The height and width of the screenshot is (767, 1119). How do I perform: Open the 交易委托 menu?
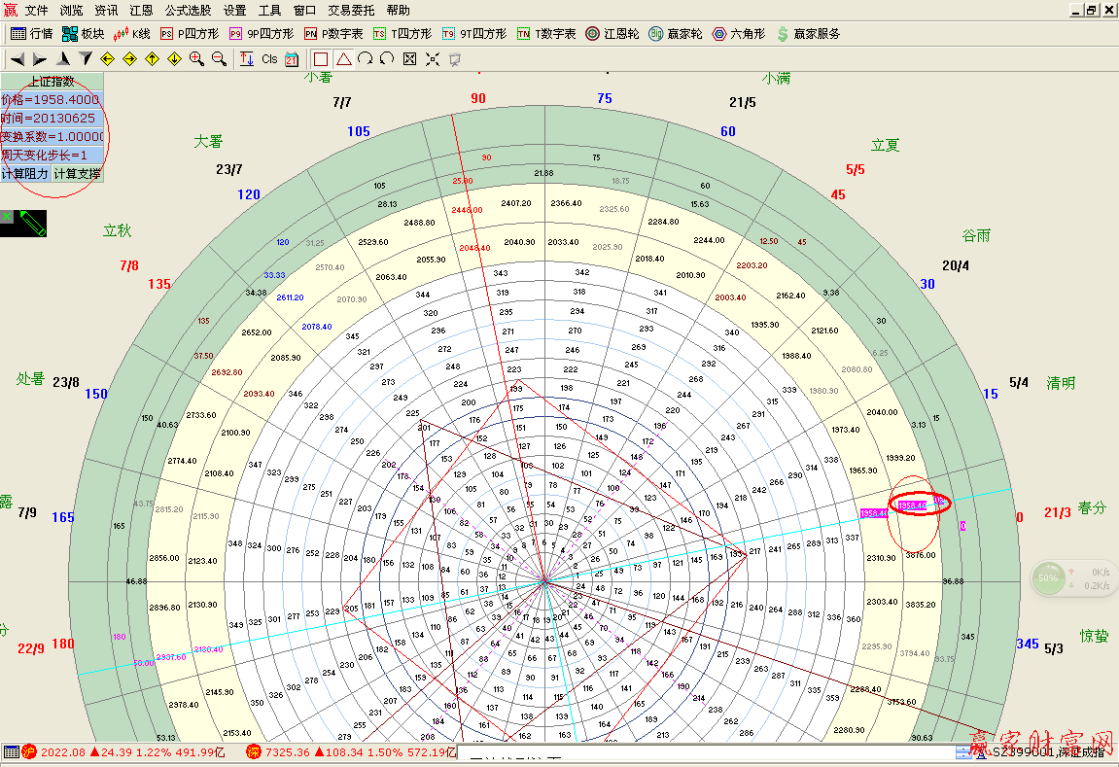(x=351, y=11)
